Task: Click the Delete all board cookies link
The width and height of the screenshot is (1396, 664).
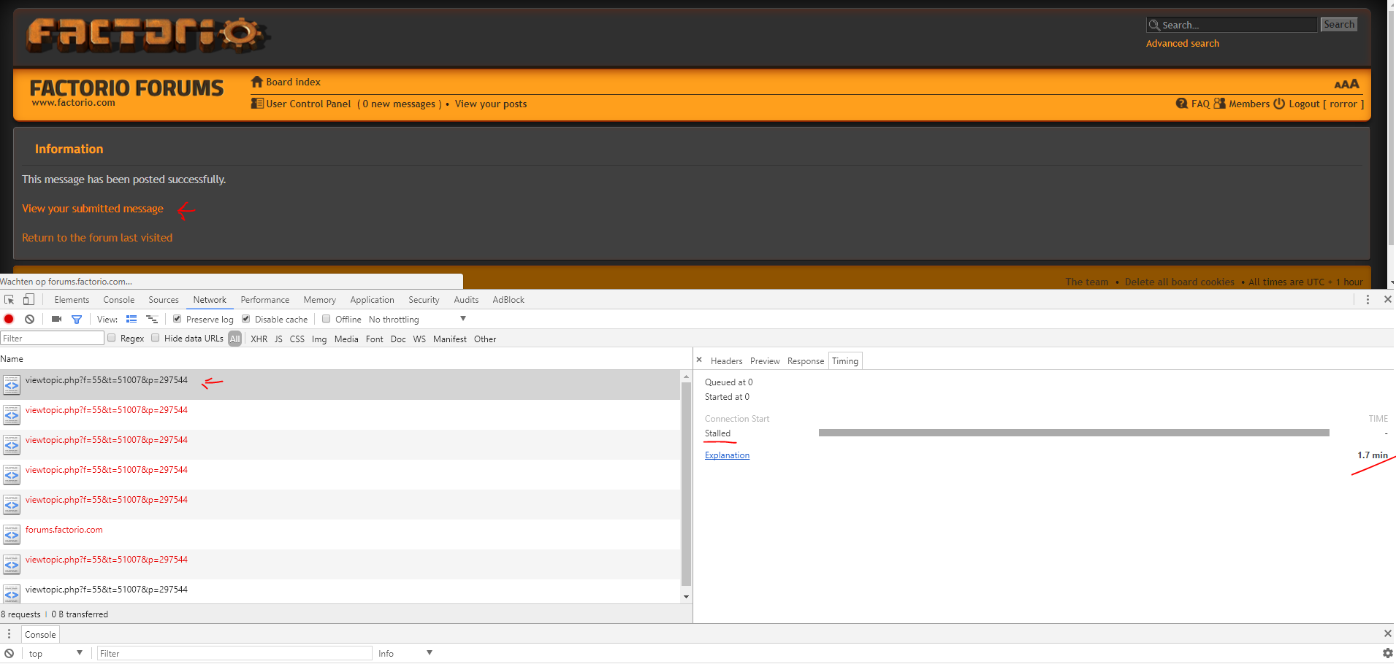Action: pos(1179,282)
